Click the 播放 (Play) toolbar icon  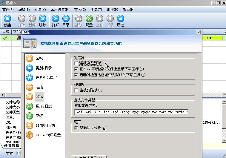[x=79, y=19]
